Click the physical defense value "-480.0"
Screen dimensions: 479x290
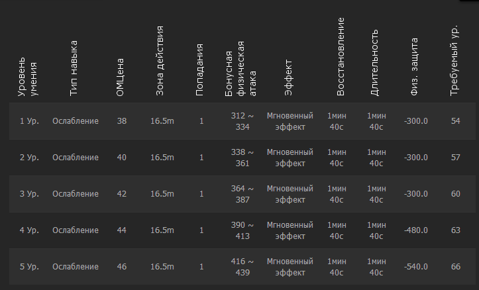(x=415, y=230)
